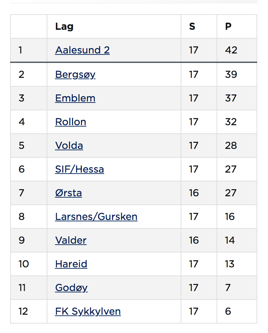Click FK Sykkylven's points value 6
This screenshot has height=333, width=268.
(x=228, y=311)
